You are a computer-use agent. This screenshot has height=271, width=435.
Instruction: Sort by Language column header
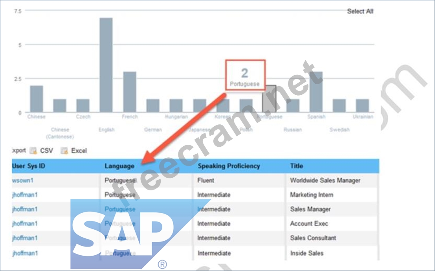point(119,166)
